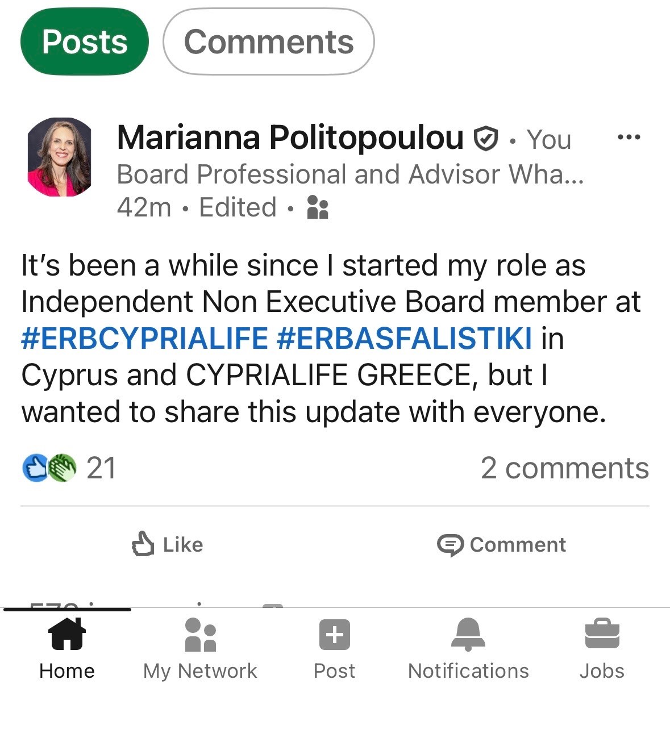The height and width of the screenshot is (742, 670).
Task: Tap the Post plus icon
Action: coord(335,635)
